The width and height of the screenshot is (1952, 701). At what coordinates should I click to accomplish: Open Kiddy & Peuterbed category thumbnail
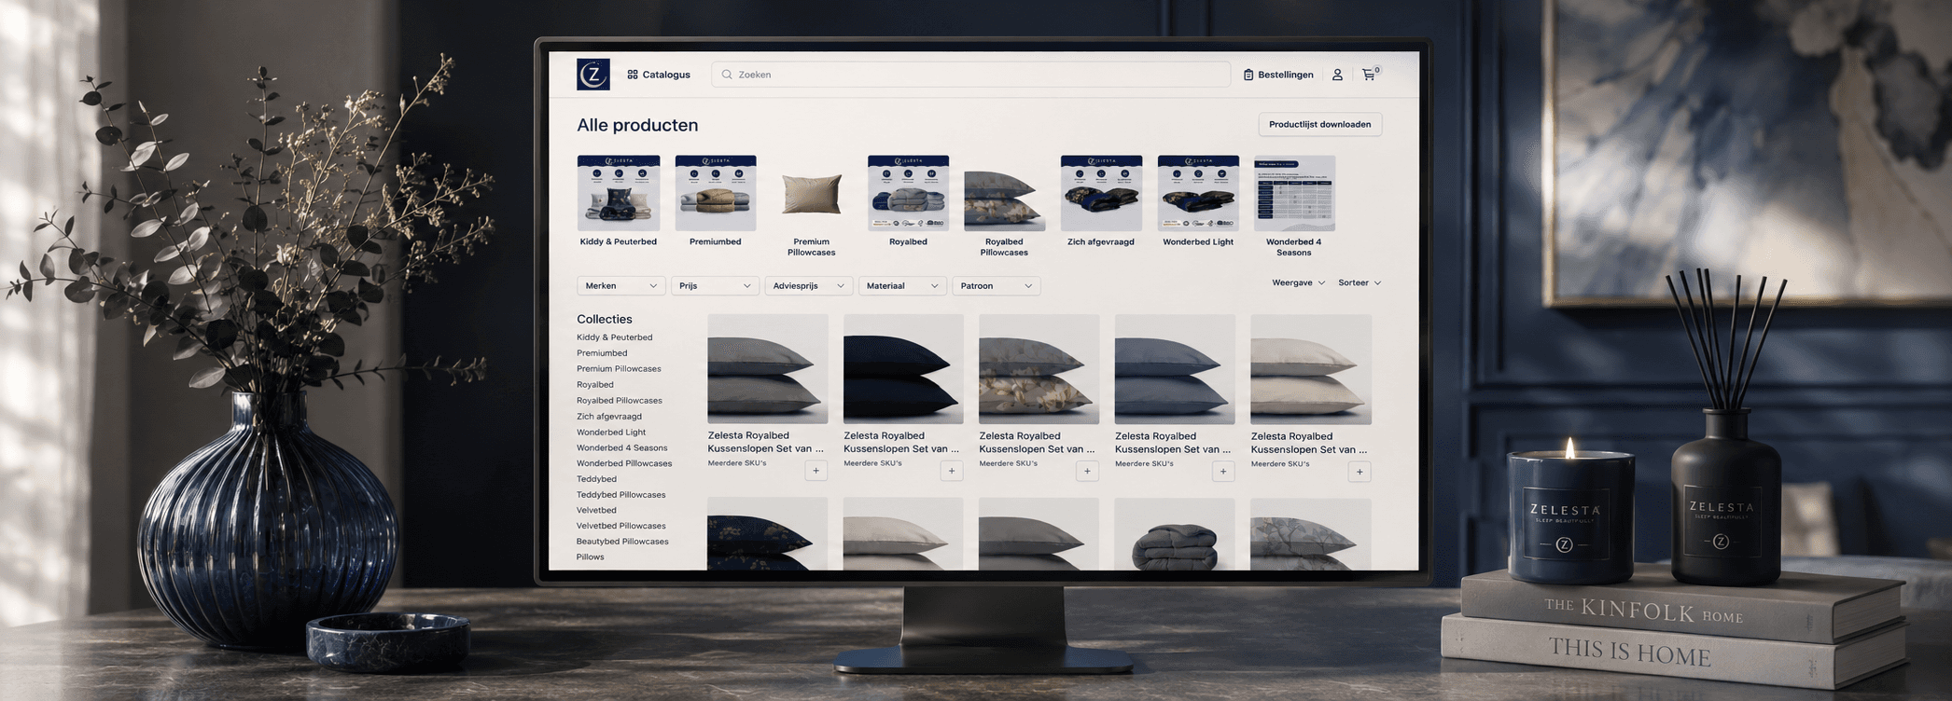(x=619, y=193)
